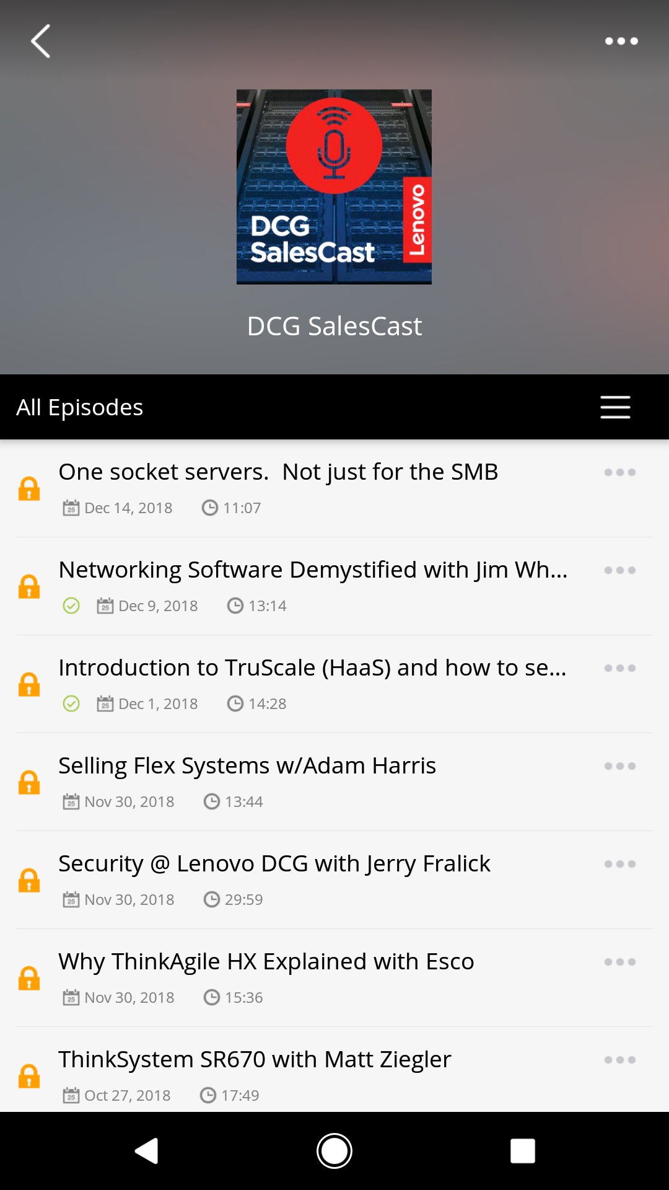Tap lock icon for Networking Software Demystified
The height and width of the screenshot is (1190, 669).
[29, 587]
